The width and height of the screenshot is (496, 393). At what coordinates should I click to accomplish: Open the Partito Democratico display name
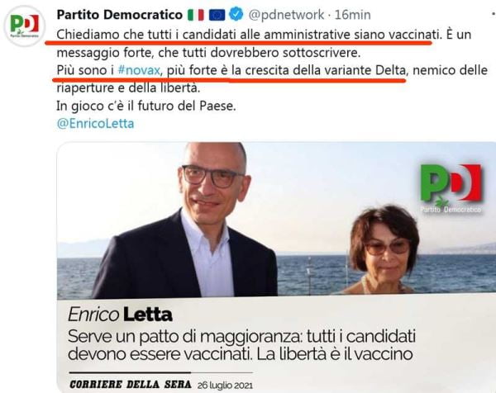120,15
